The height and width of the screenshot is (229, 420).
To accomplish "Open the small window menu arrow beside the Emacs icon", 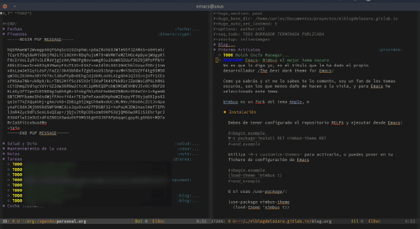I will [x=15, y=6].
